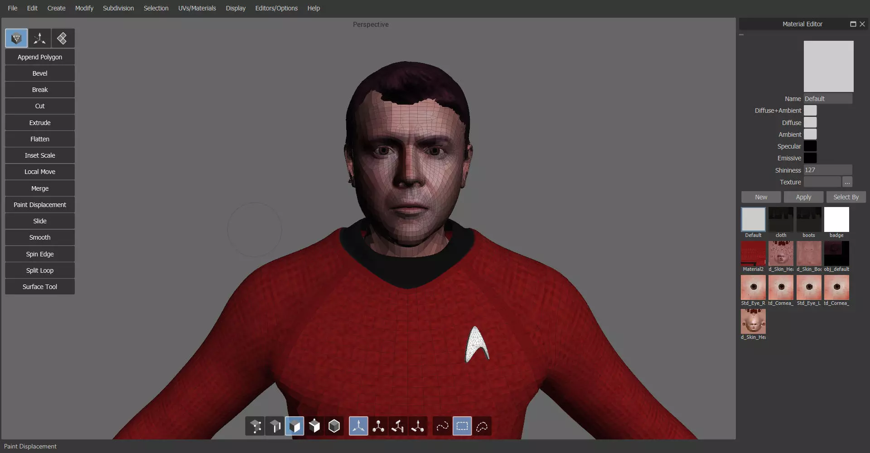
Task: Select the Material2 red thumbnail
Action: pos(754,253)
